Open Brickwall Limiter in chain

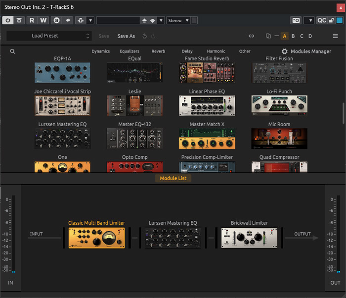point(249,238)
